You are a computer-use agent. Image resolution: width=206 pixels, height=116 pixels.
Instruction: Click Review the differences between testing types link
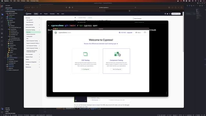coord(101,44)
